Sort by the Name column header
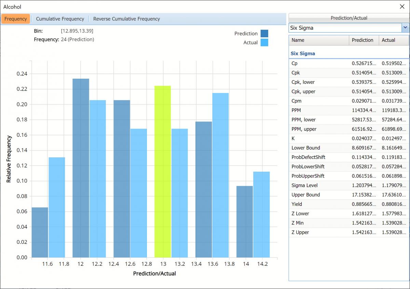410x289 pixels. pos(318,40)
